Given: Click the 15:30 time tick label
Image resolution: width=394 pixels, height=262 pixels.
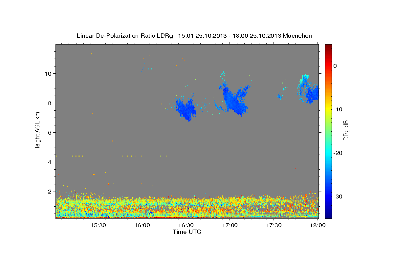Looking at the screenshot, I should click(x=98, y=226).
